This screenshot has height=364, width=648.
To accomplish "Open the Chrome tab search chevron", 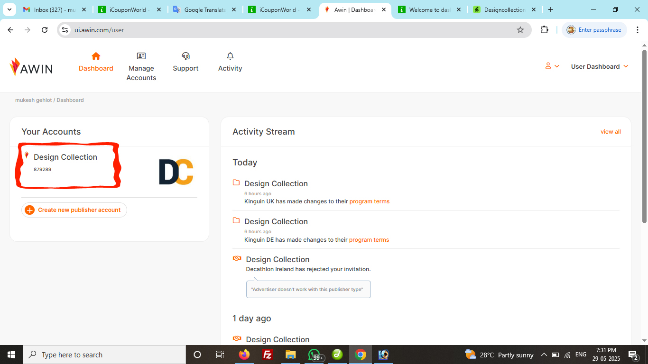I will tap(9, 9).
